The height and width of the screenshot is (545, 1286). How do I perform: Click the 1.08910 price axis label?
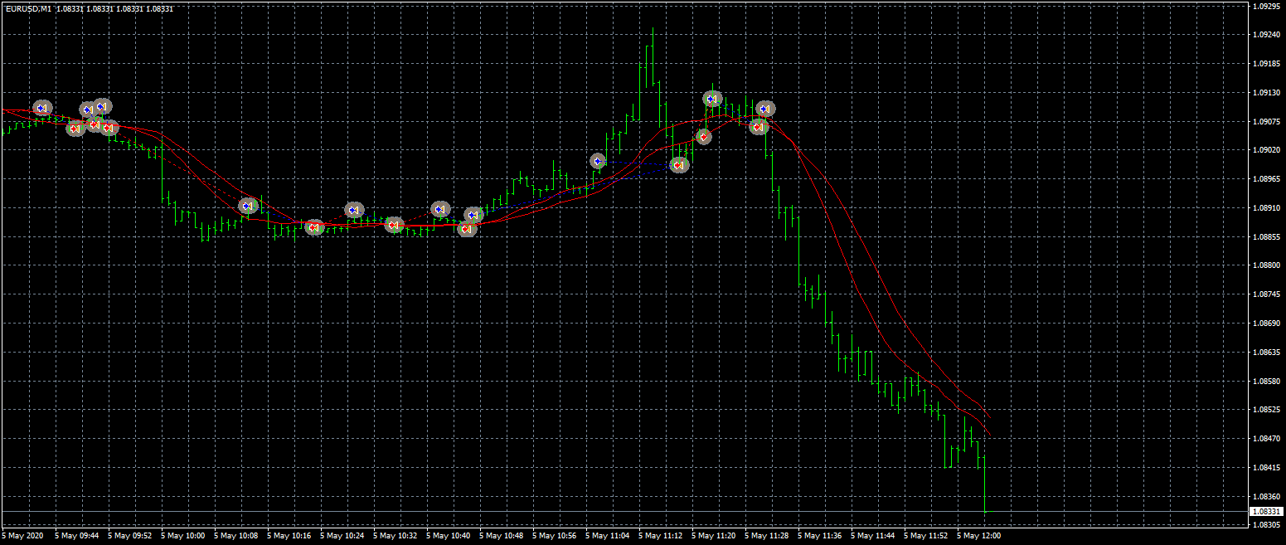1266,208
